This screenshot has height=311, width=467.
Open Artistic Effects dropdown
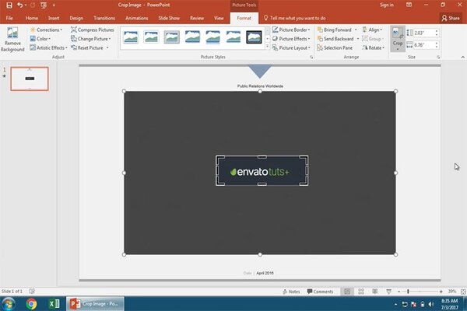click(48, 47)
